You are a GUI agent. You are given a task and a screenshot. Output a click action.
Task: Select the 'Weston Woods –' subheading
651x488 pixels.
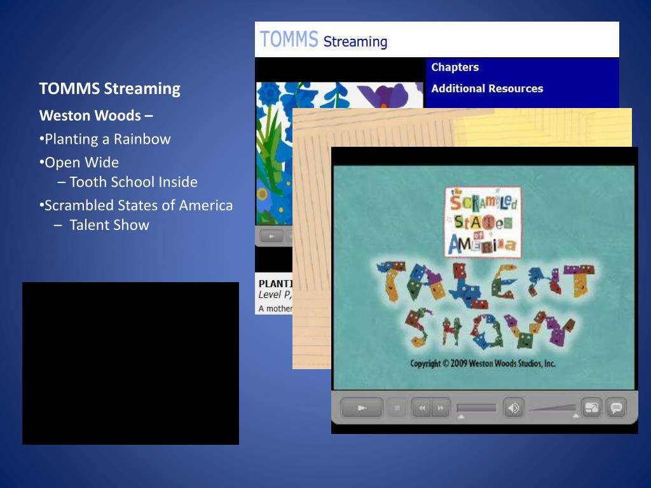[96, 116]
